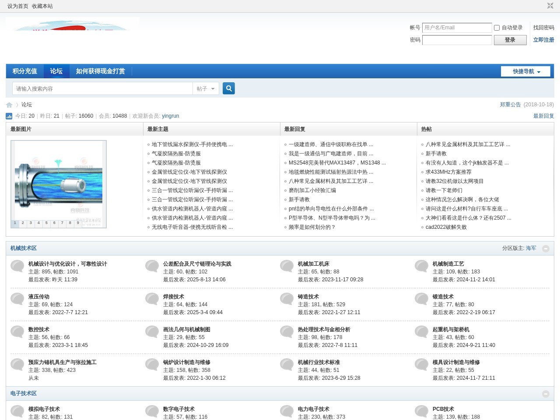Image resolution: width=560 pixels, height=420 pixels.
Task: Click forum icon beside 电力电子技术
Action: 287,411
